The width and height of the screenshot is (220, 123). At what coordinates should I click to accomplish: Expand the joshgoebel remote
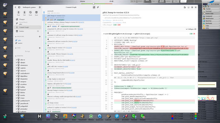coord(16,106)
